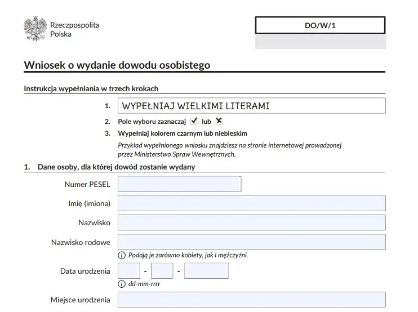Click the 'Numer PESEL' label

click(x=87, y=184)
